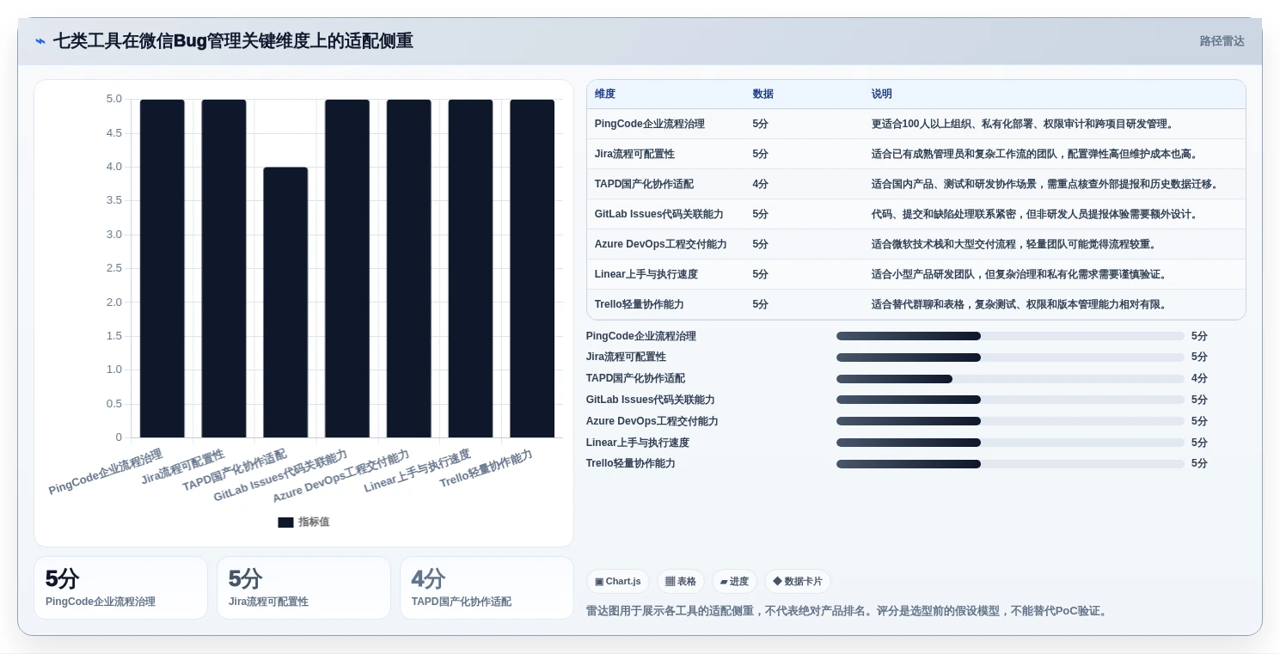Select the 数据卡片 tag
Viewport: 1280px width, 654px height.
click(798, 582)
